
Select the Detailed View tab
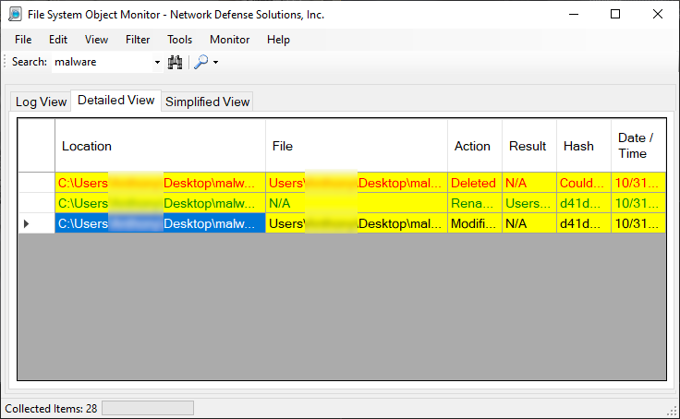(x=115, y=101)
